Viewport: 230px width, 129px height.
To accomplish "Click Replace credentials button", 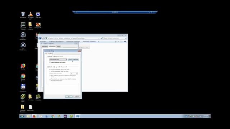I will click(73, 59).
